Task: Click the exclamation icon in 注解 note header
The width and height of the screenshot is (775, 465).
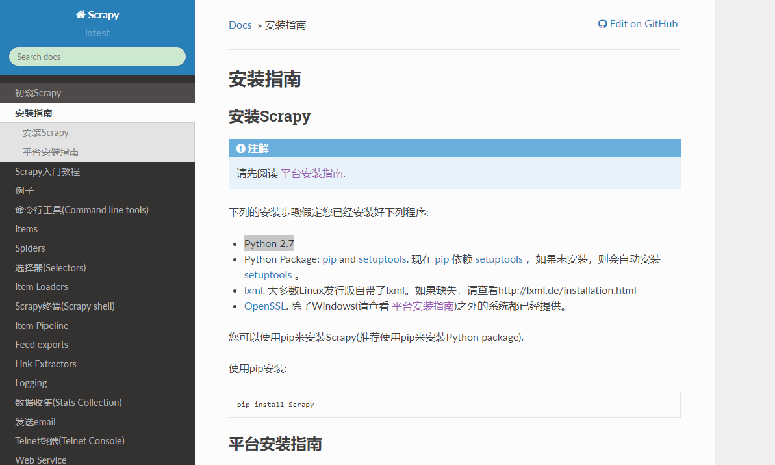Action: click(x=241, y=148)
